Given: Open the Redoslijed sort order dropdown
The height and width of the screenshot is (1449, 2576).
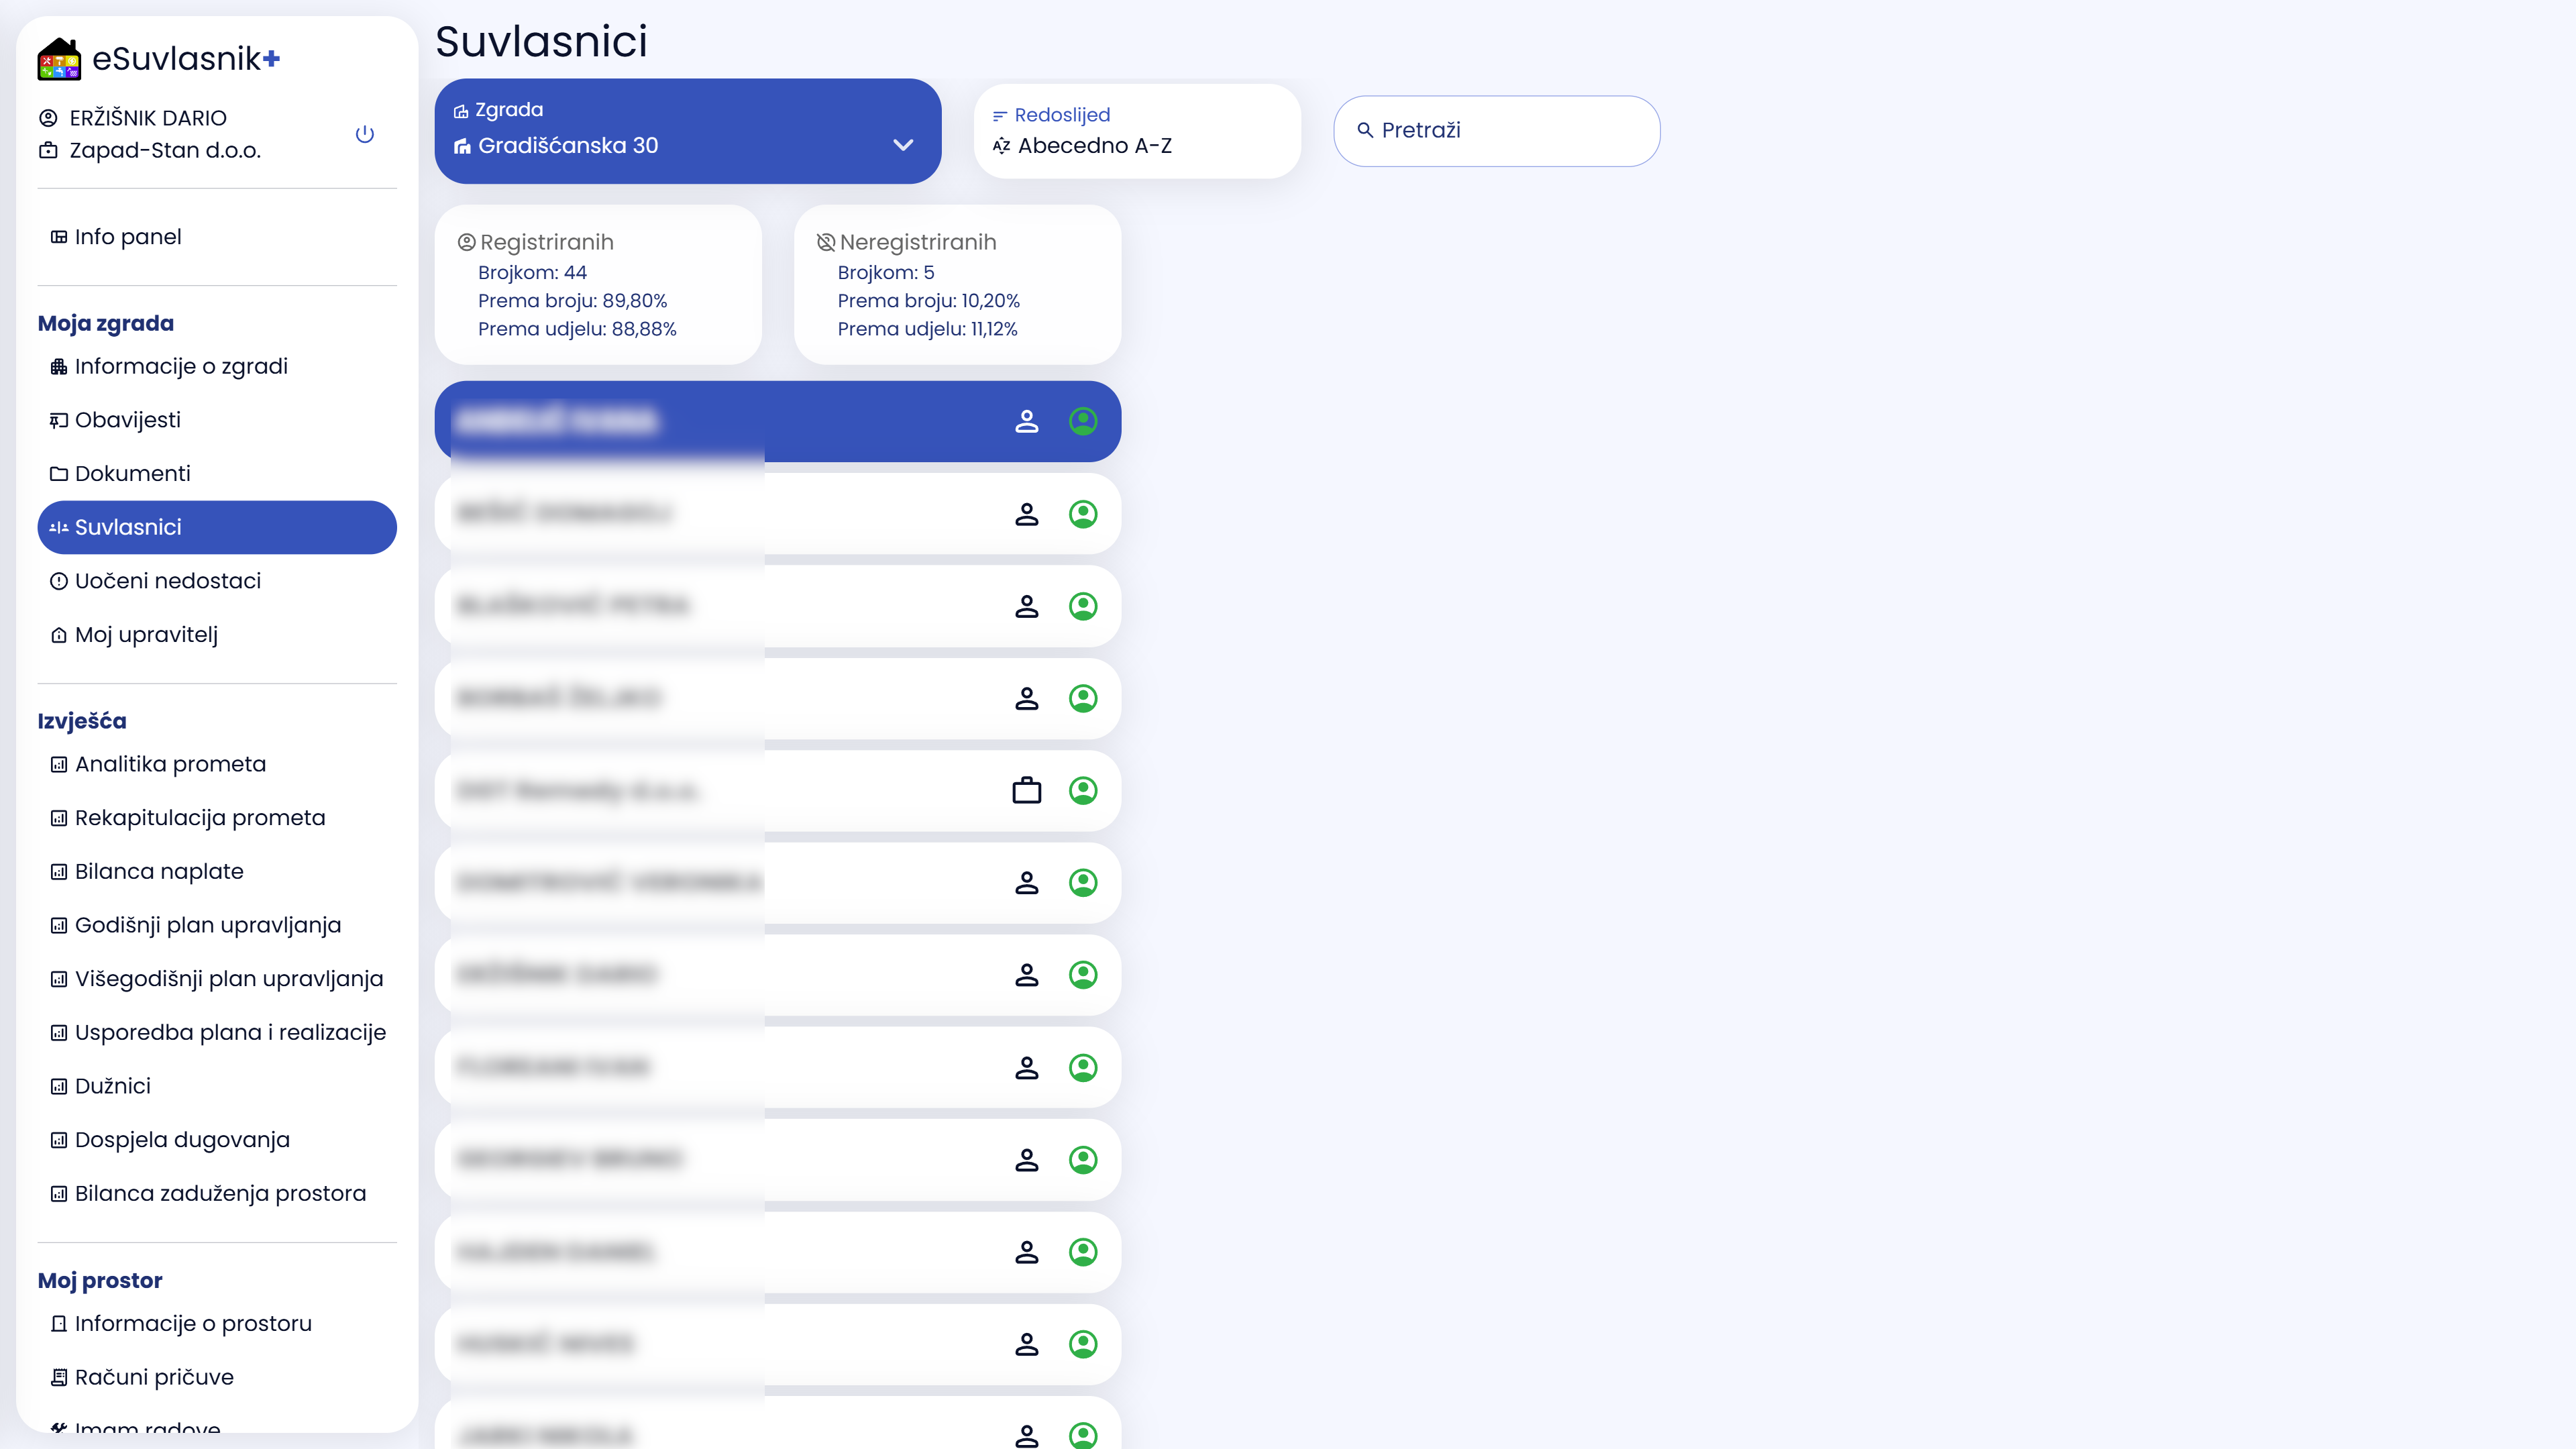Looking at the screenshot, I should tap(1137, 131).
